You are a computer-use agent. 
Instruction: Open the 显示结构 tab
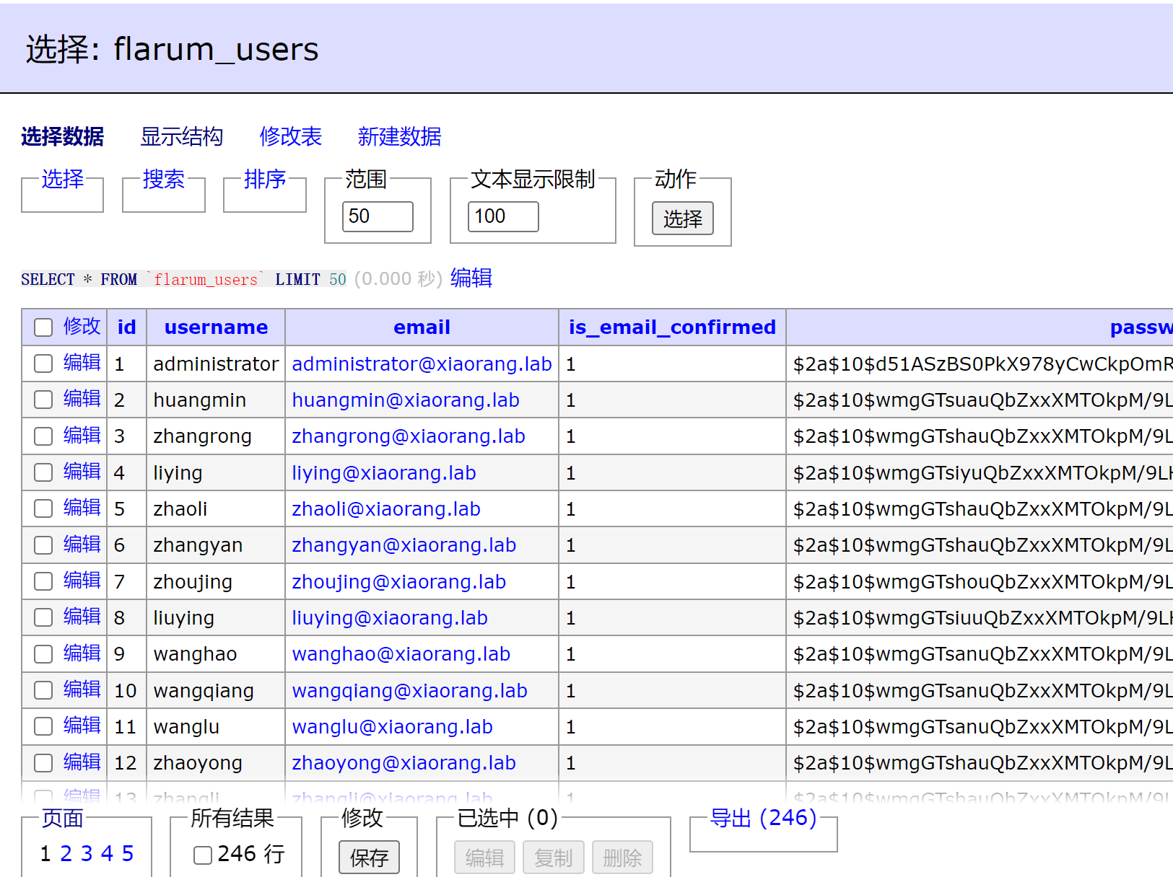181,136
